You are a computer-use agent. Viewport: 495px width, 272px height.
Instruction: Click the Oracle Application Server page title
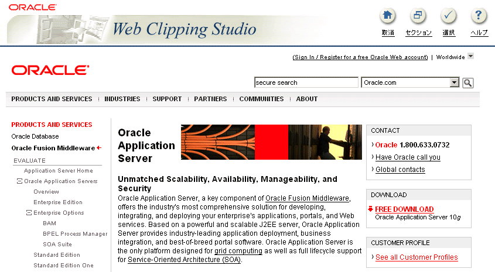point(146,145)
